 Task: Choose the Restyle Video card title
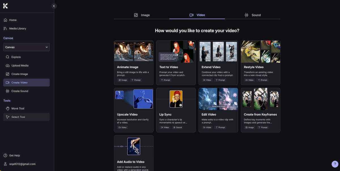coord(254,67)
